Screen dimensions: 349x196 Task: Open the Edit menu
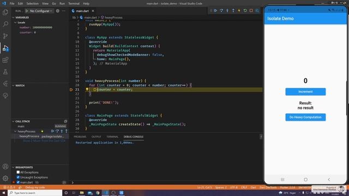(20, 4)
